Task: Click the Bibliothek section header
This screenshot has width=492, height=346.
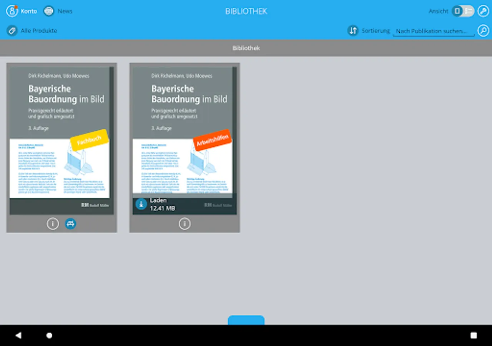Action: [x=246, y=48]
